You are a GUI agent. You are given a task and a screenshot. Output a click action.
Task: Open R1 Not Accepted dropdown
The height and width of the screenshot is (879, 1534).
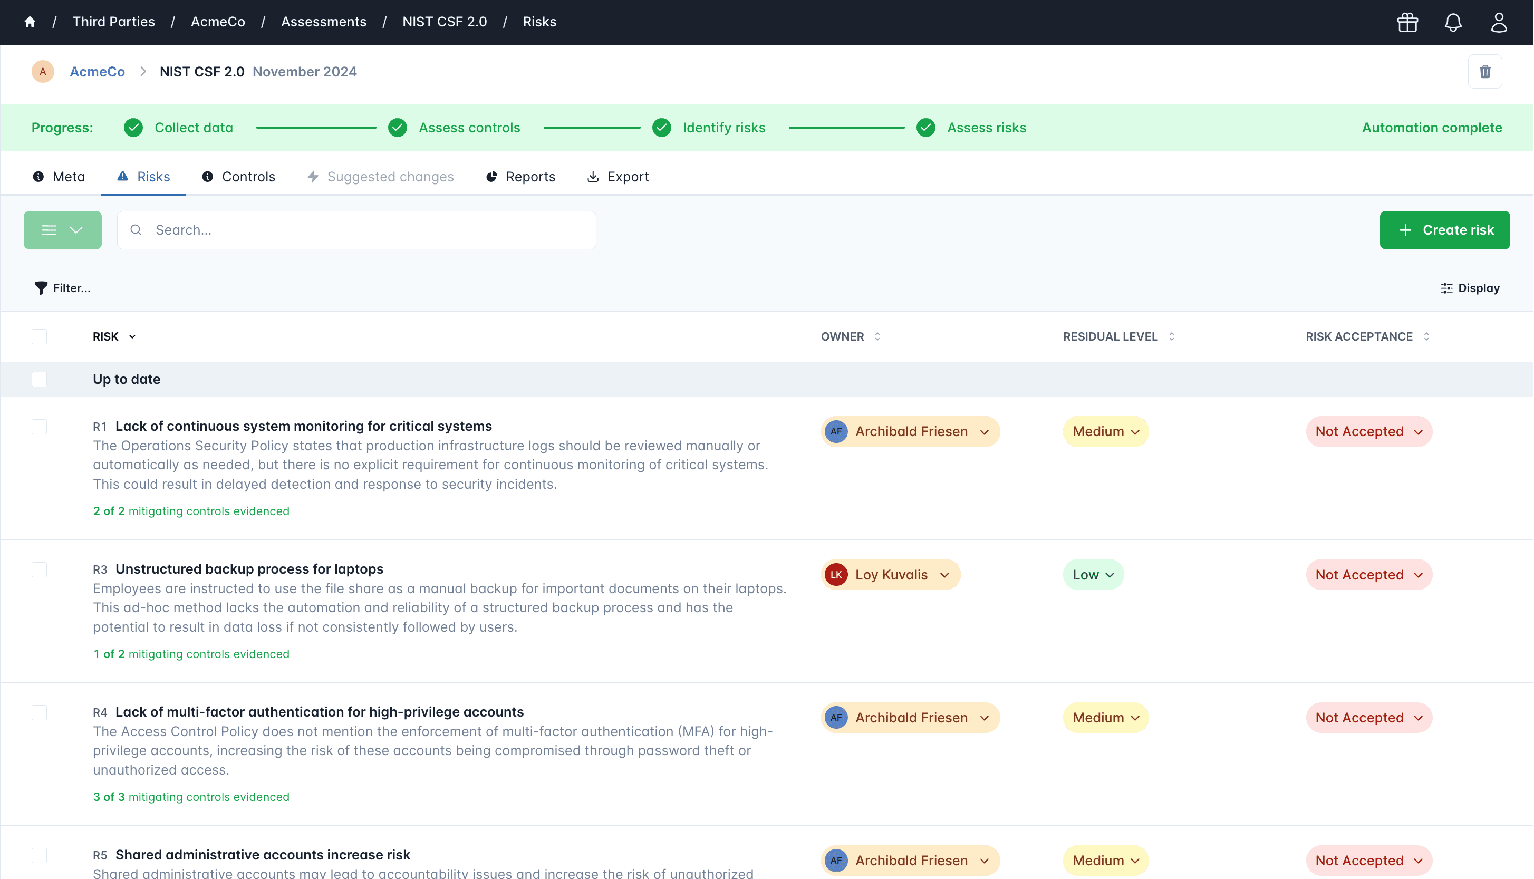(1368, 432)
